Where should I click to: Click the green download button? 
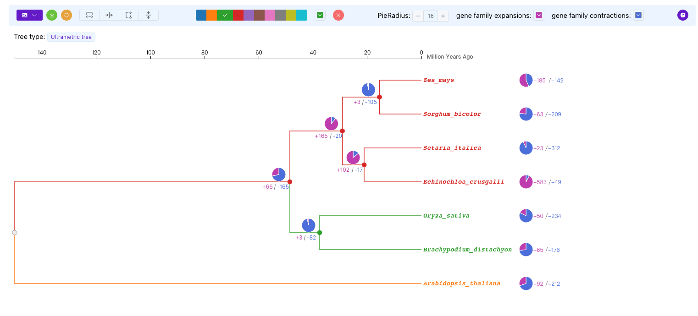coord(52,15)
